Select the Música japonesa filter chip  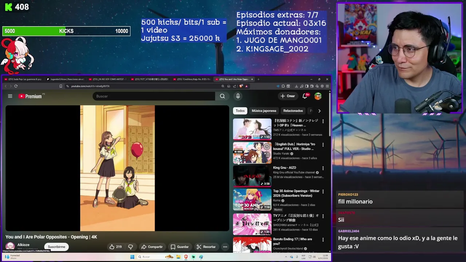(x=264, y=111)
